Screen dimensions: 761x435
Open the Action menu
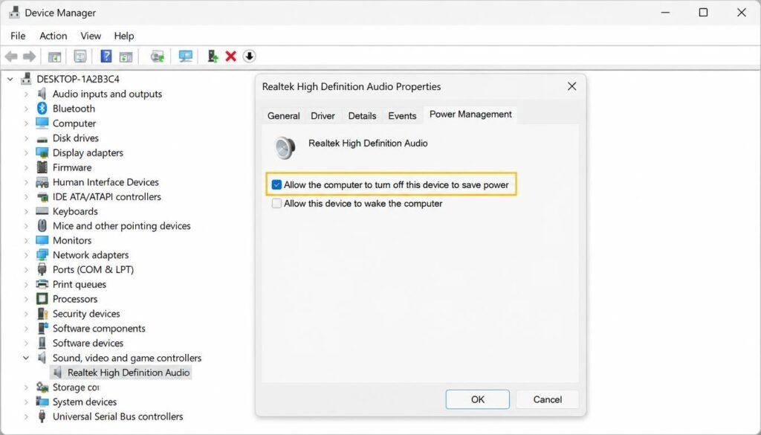pos(54,36)
